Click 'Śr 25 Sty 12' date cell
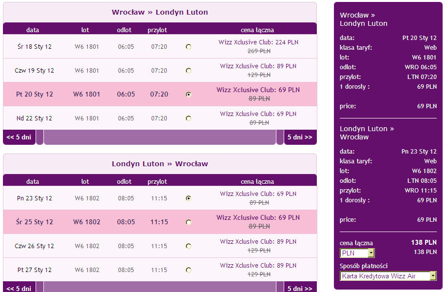 pyautogui.click(x=35, y=222)
